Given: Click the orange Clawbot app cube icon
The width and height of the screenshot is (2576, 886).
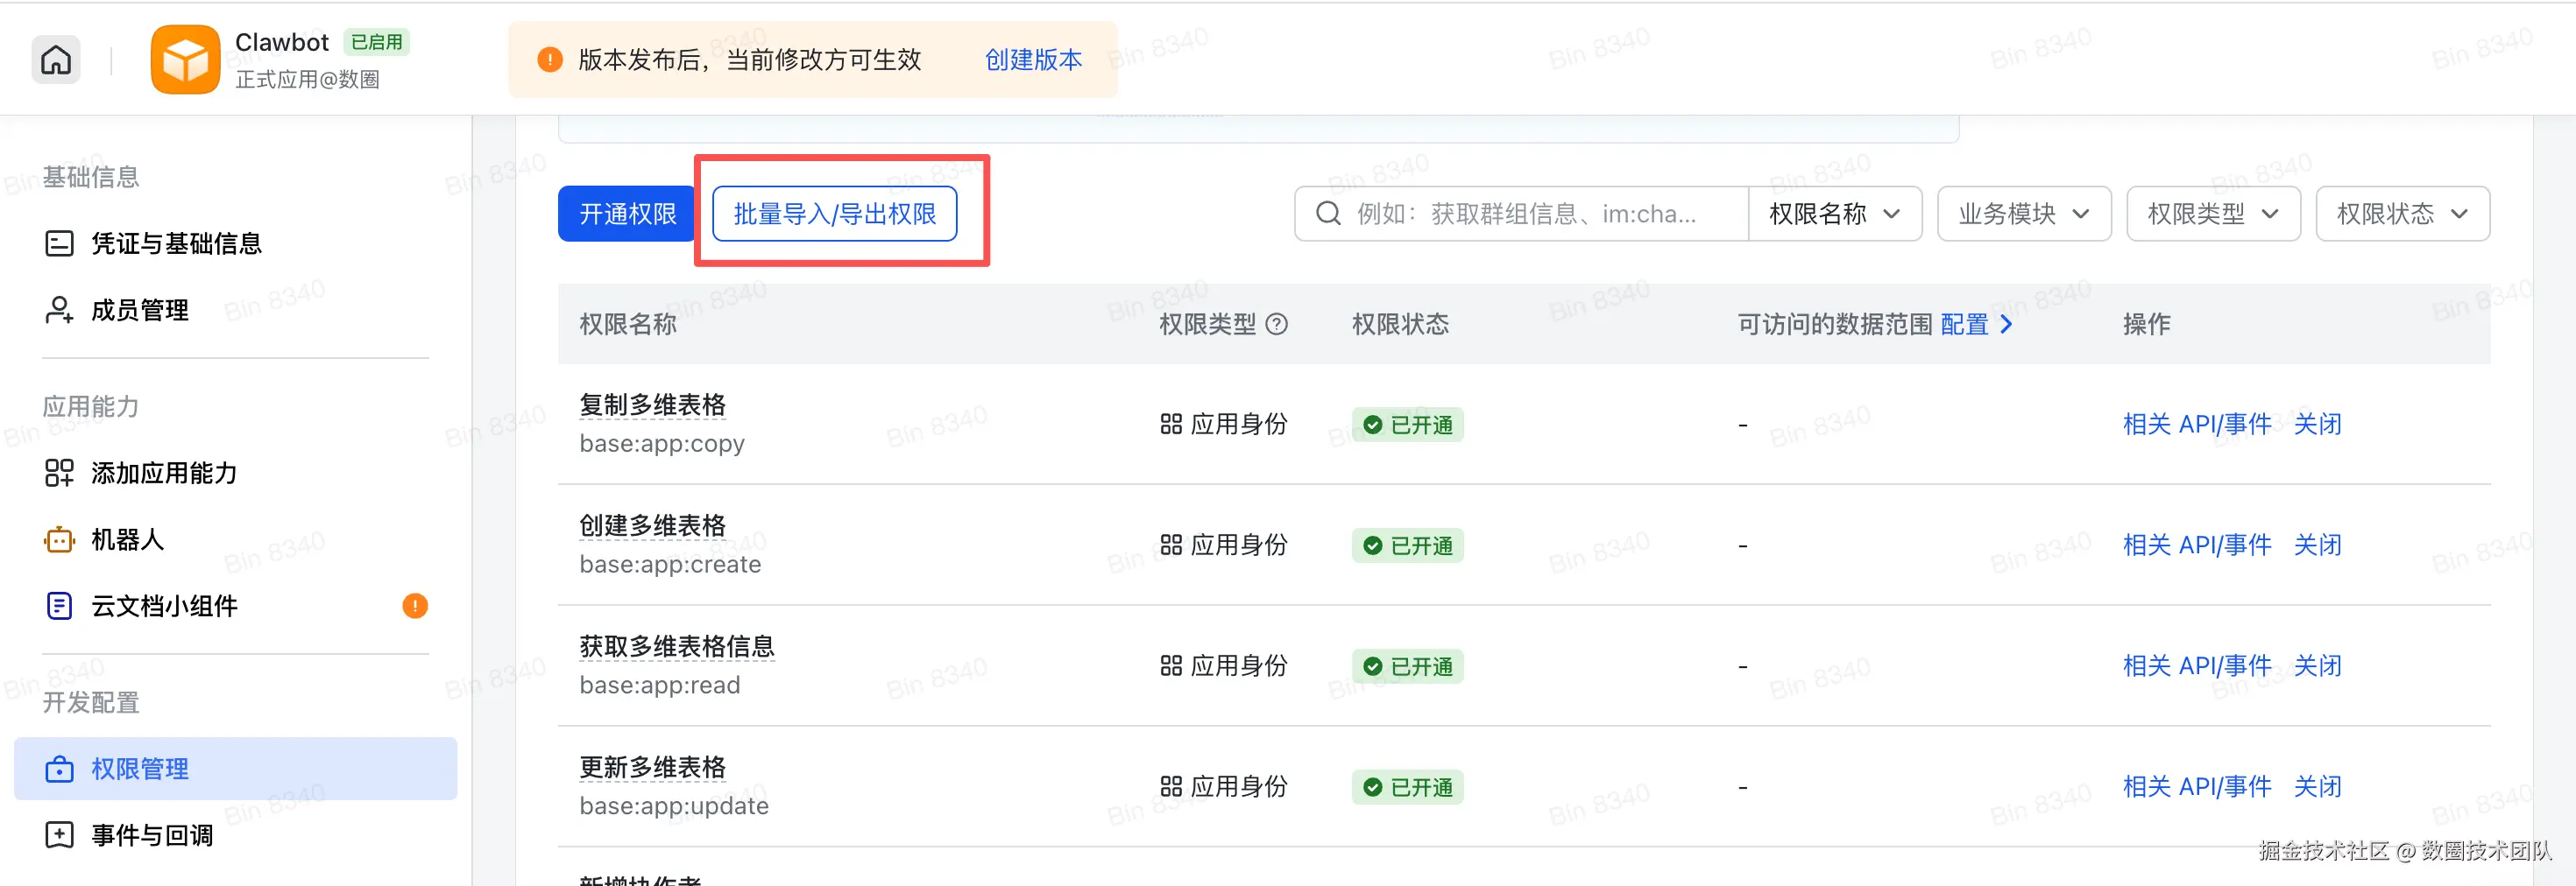Looking at the screenshot, I should coord(185,60).
